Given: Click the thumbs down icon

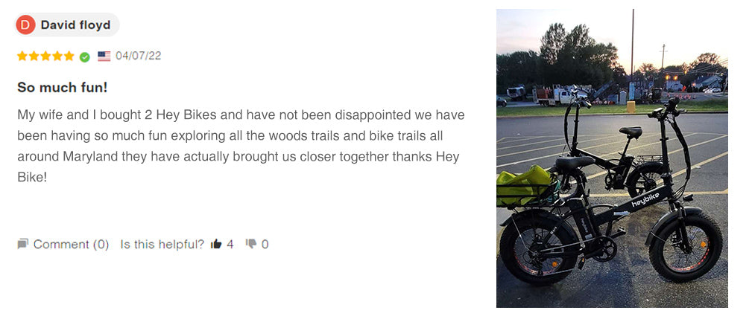Looking at the screenshot, I should pyautogui.click(x=251, y=245).
